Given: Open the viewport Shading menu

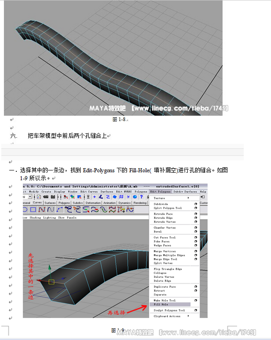Looking at the screenshot, I should point(35,218).
